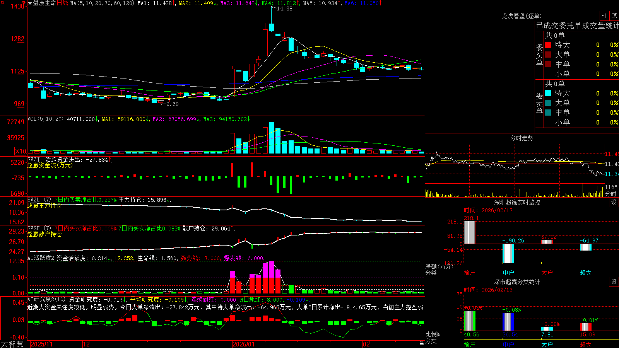Click the 9.69 low price marker
The image size is (619, 348).
click(x=173, y=104)
